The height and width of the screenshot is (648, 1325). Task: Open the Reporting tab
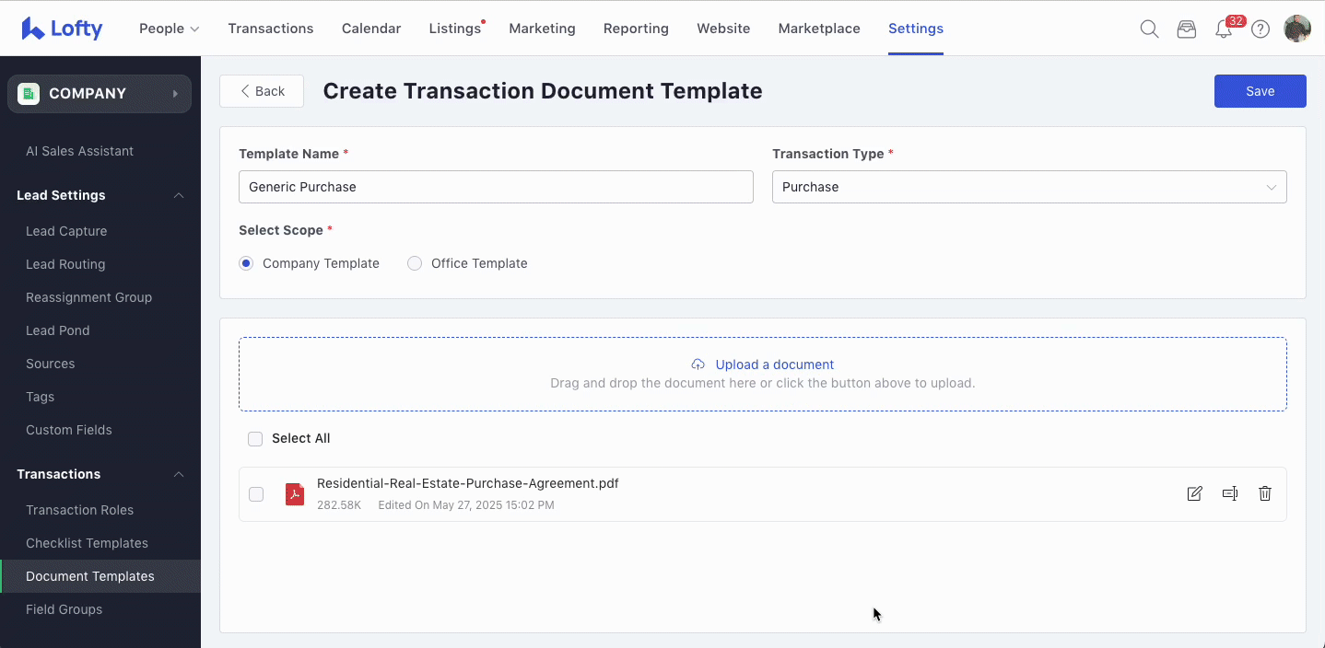coord(636,29)
